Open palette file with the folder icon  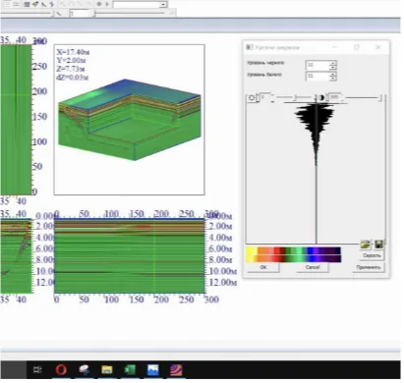[366, 245]
